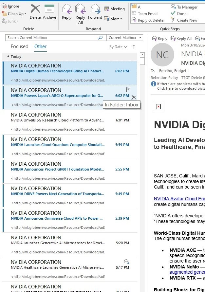Click Reply All in the reading pane
Image resolution: width=205 pixels, height=292 pixels.
pos(181,39)
